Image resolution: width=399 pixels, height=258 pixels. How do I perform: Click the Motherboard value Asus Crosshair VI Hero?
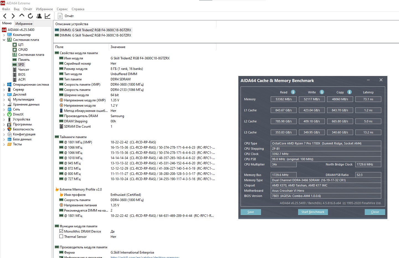click(x=326, y=191)
